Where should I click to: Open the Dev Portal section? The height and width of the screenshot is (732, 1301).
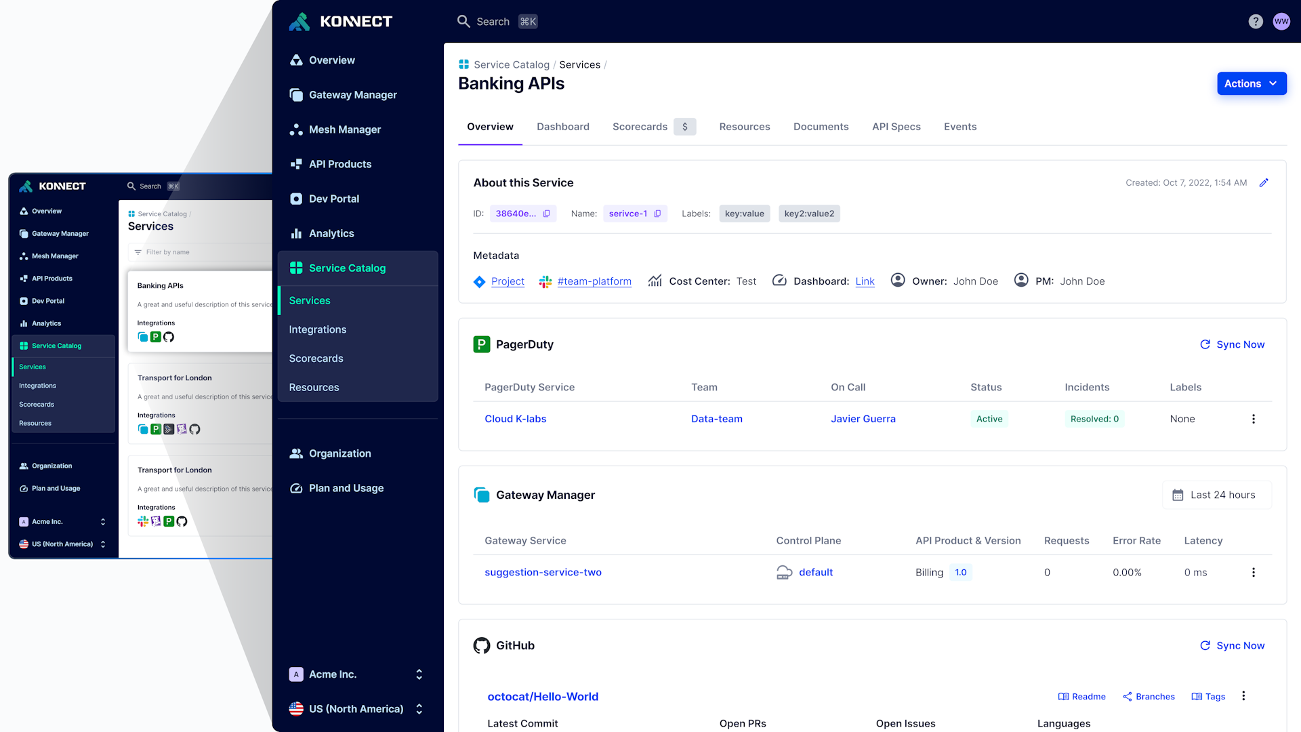tap(333, 199)
